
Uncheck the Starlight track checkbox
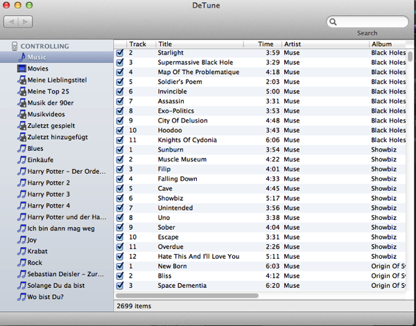[120, 53]
